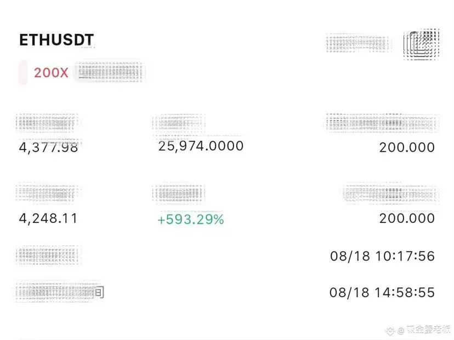Click the ETHUSDT pair title
The width and height of the screenshot is (454, 340).
pyautogui.click(x=56, y=40)
